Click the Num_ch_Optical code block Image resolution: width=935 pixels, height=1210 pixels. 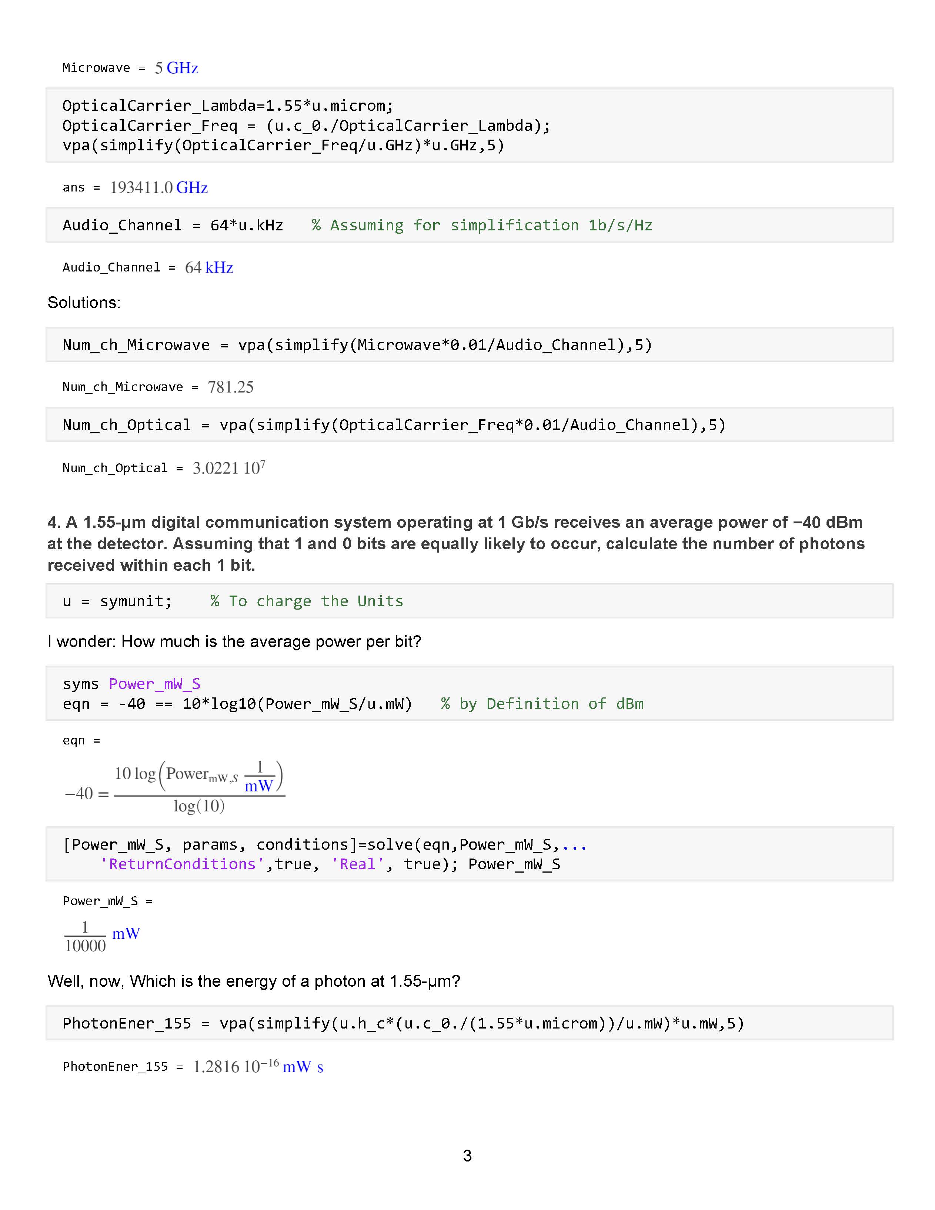pos(394,425)
